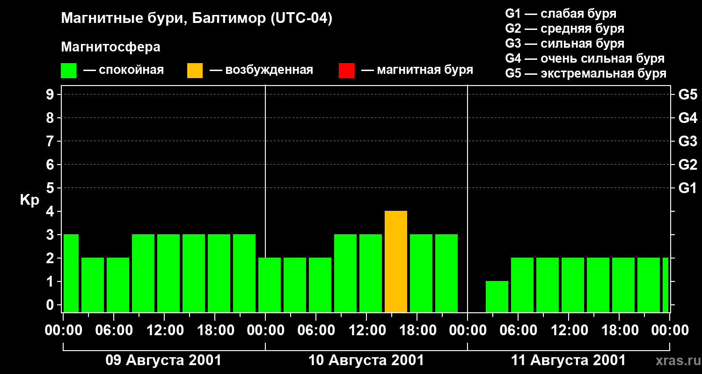Click the green "спокойная" legend swatch
The image size is (702, 374).
[x=68, y=71]
